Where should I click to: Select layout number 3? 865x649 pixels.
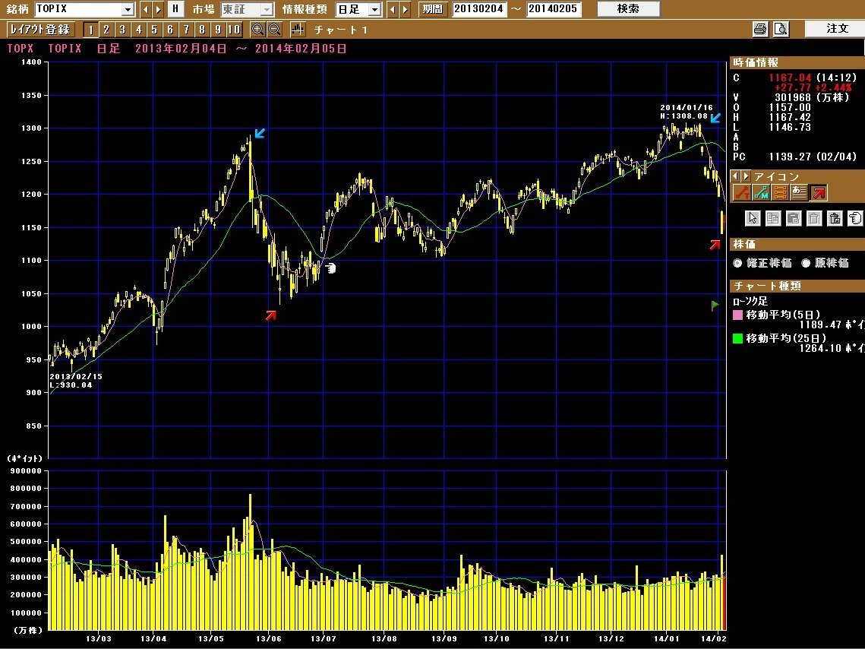click(122, 29)
